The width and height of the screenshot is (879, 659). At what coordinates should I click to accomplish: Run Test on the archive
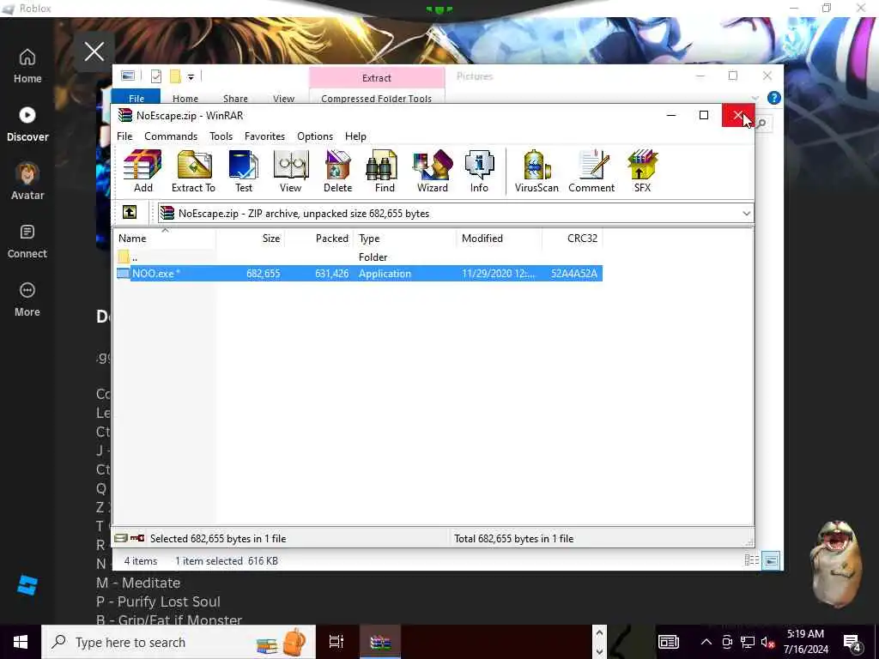click(x=243, y=171)
